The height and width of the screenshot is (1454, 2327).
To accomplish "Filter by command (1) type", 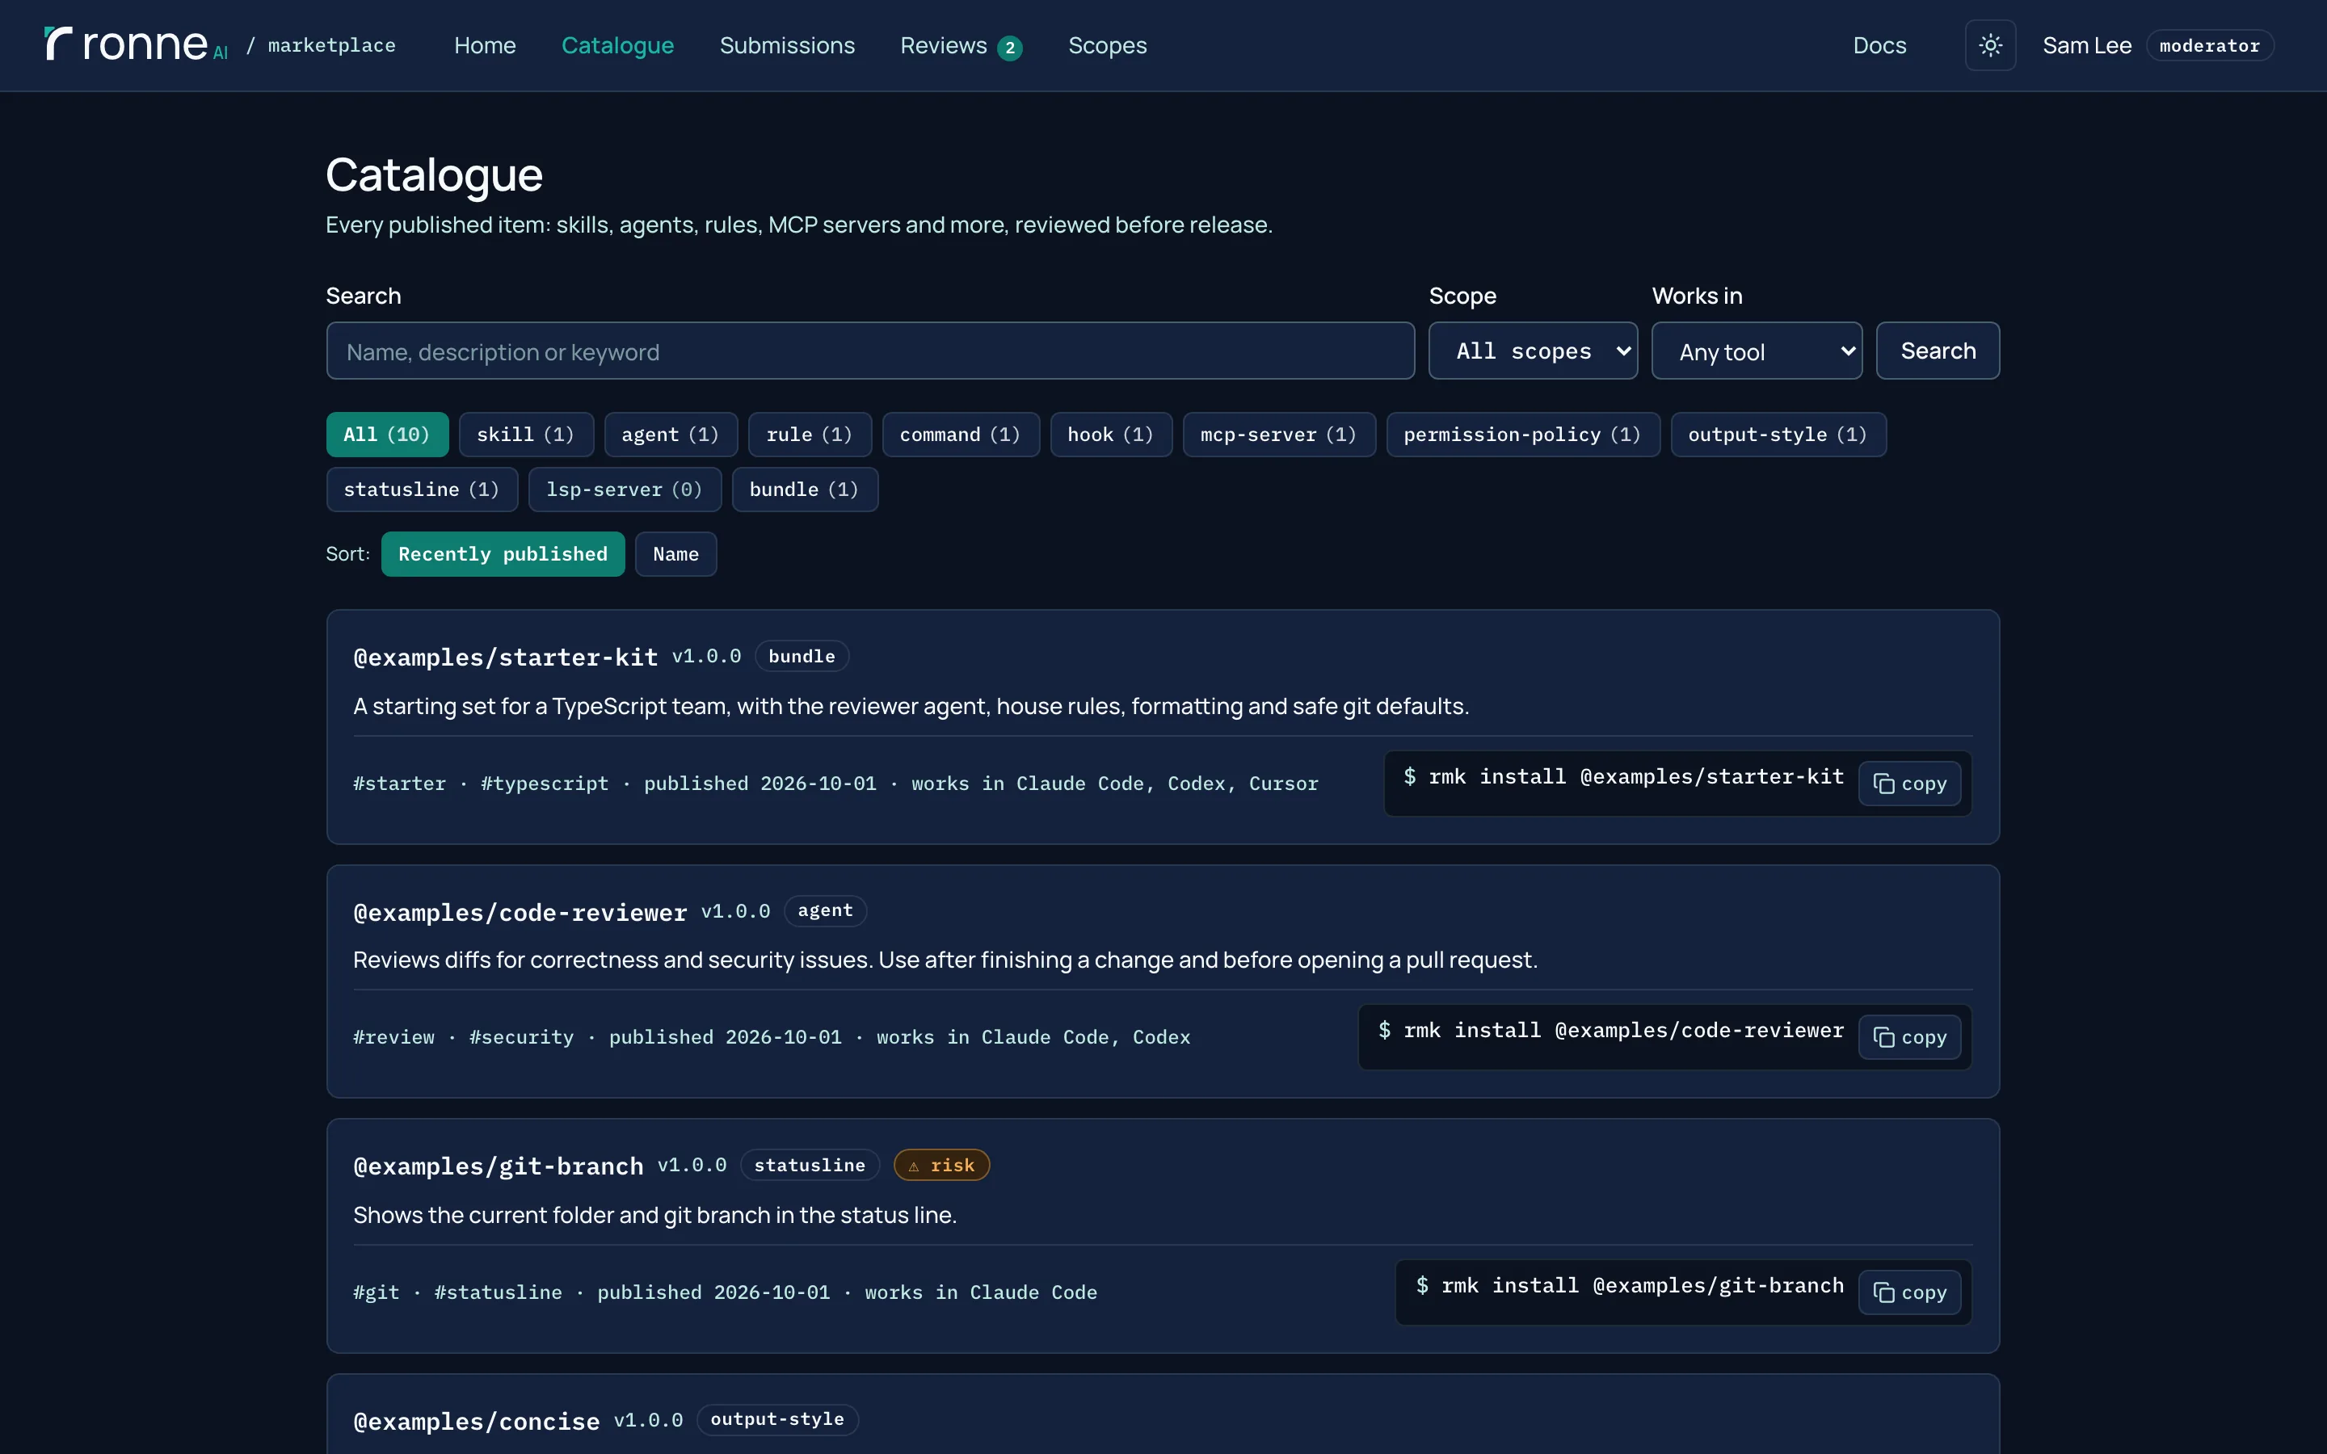I will (x=961, y=435).
